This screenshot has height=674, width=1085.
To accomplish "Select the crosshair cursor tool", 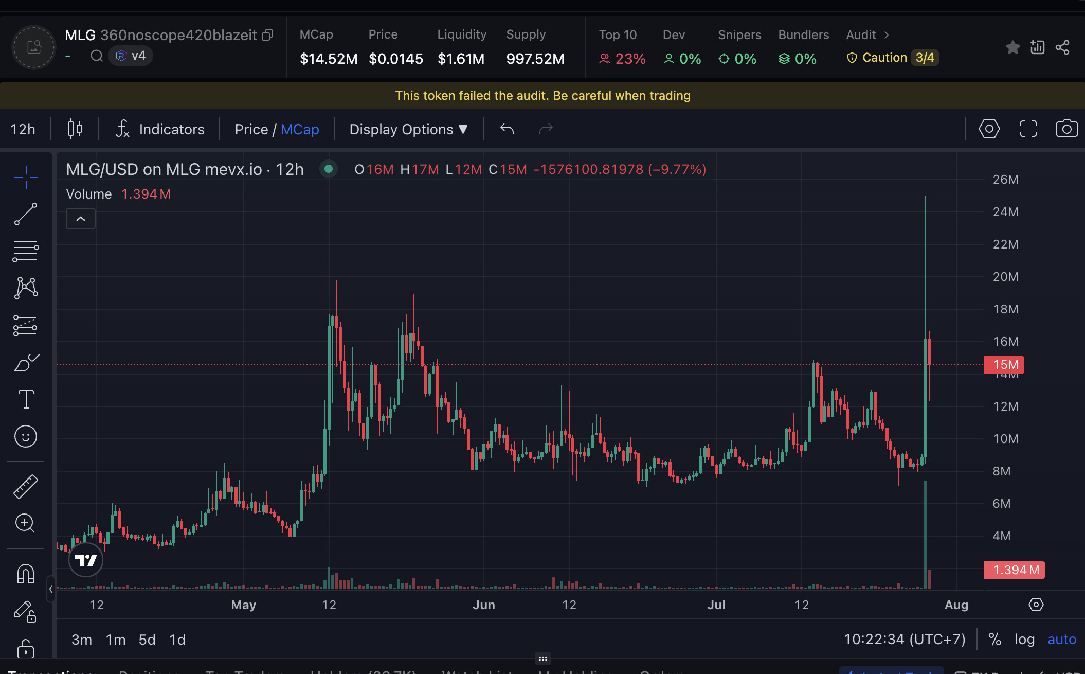I will coord(26,178).
